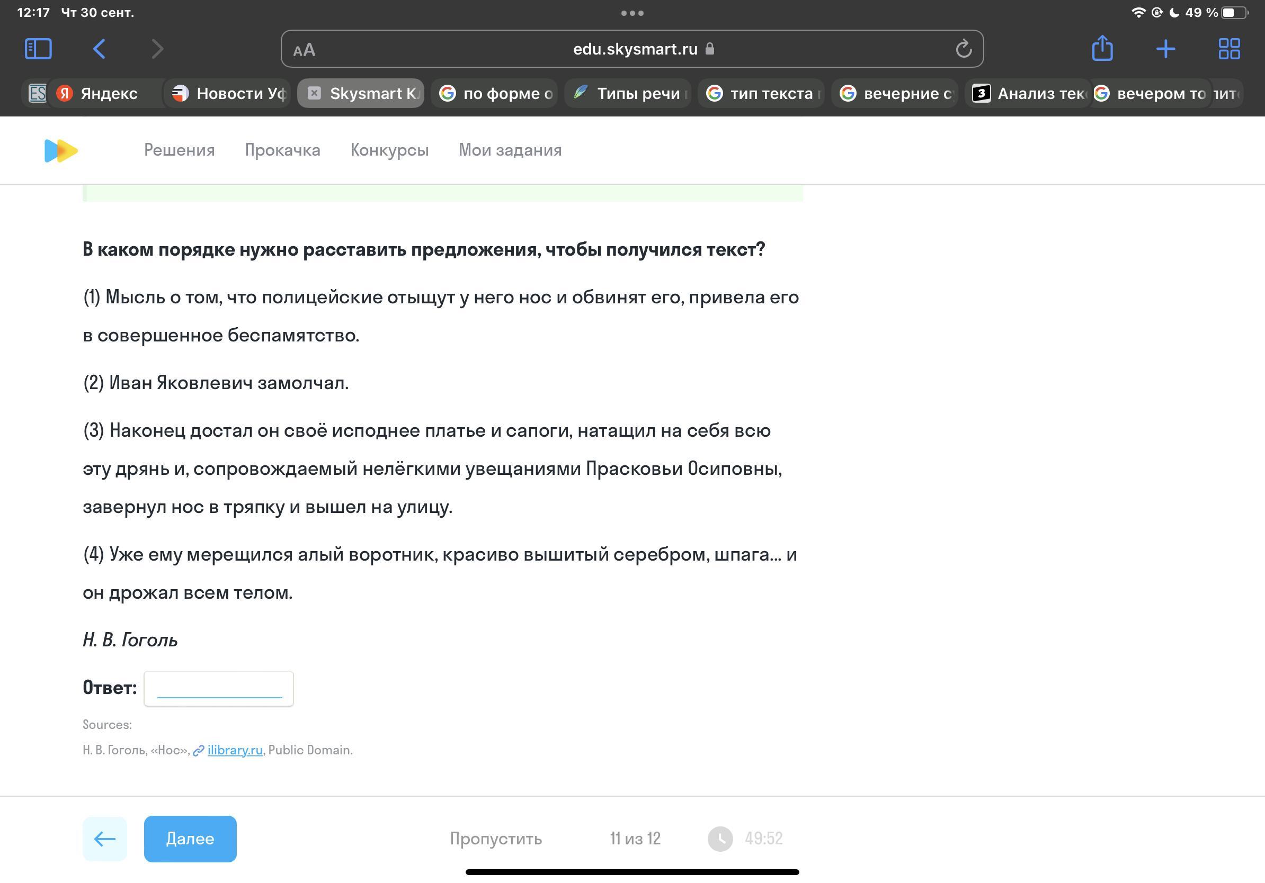
Task: Reload the page with the refresh icon
Action: [963, 49]
